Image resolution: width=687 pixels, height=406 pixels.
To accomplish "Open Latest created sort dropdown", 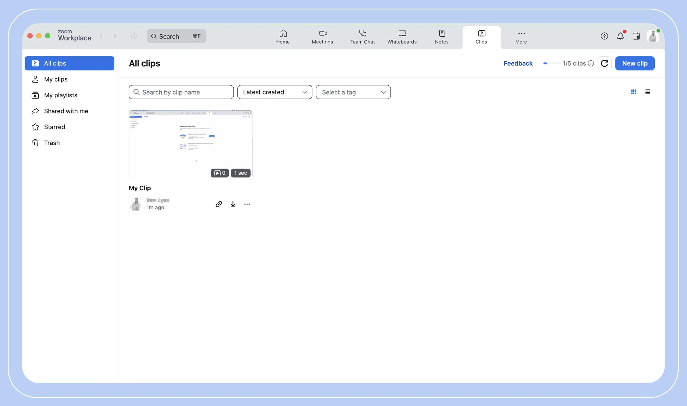I will coord(275,92).
